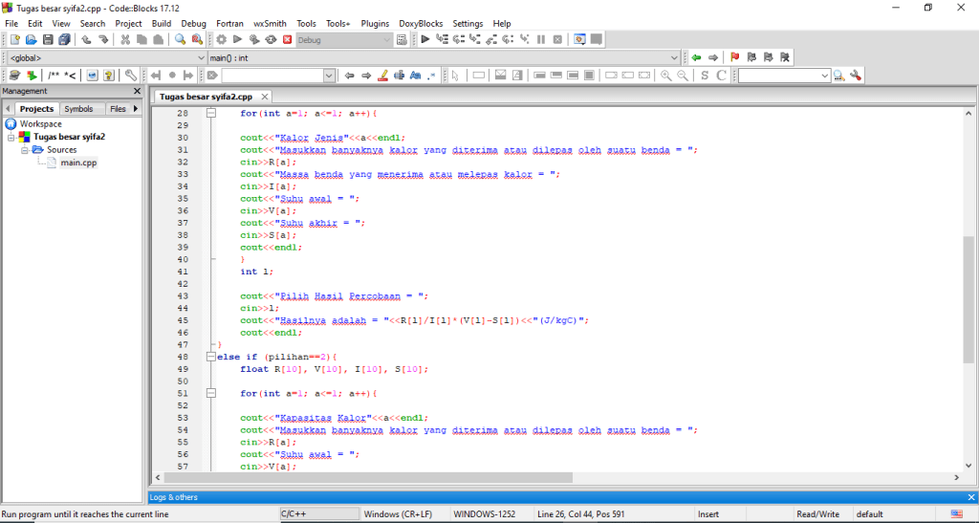The image size is (979, 523).
Task: Click the red Toggle bookmark flag
Action: 735,57
